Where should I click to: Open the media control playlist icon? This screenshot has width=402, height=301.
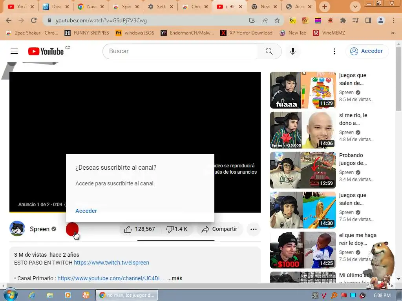pos(355,20)
